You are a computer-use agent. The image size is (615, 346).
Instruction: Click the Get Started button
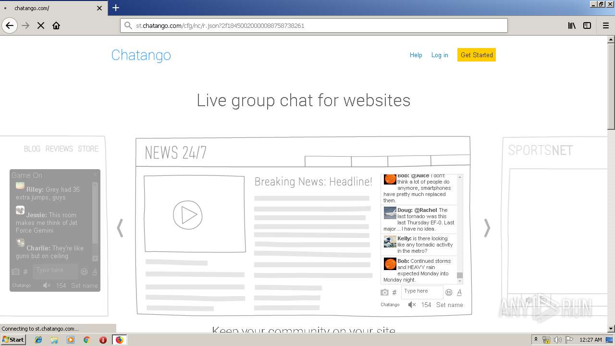[x=477, y=55]
